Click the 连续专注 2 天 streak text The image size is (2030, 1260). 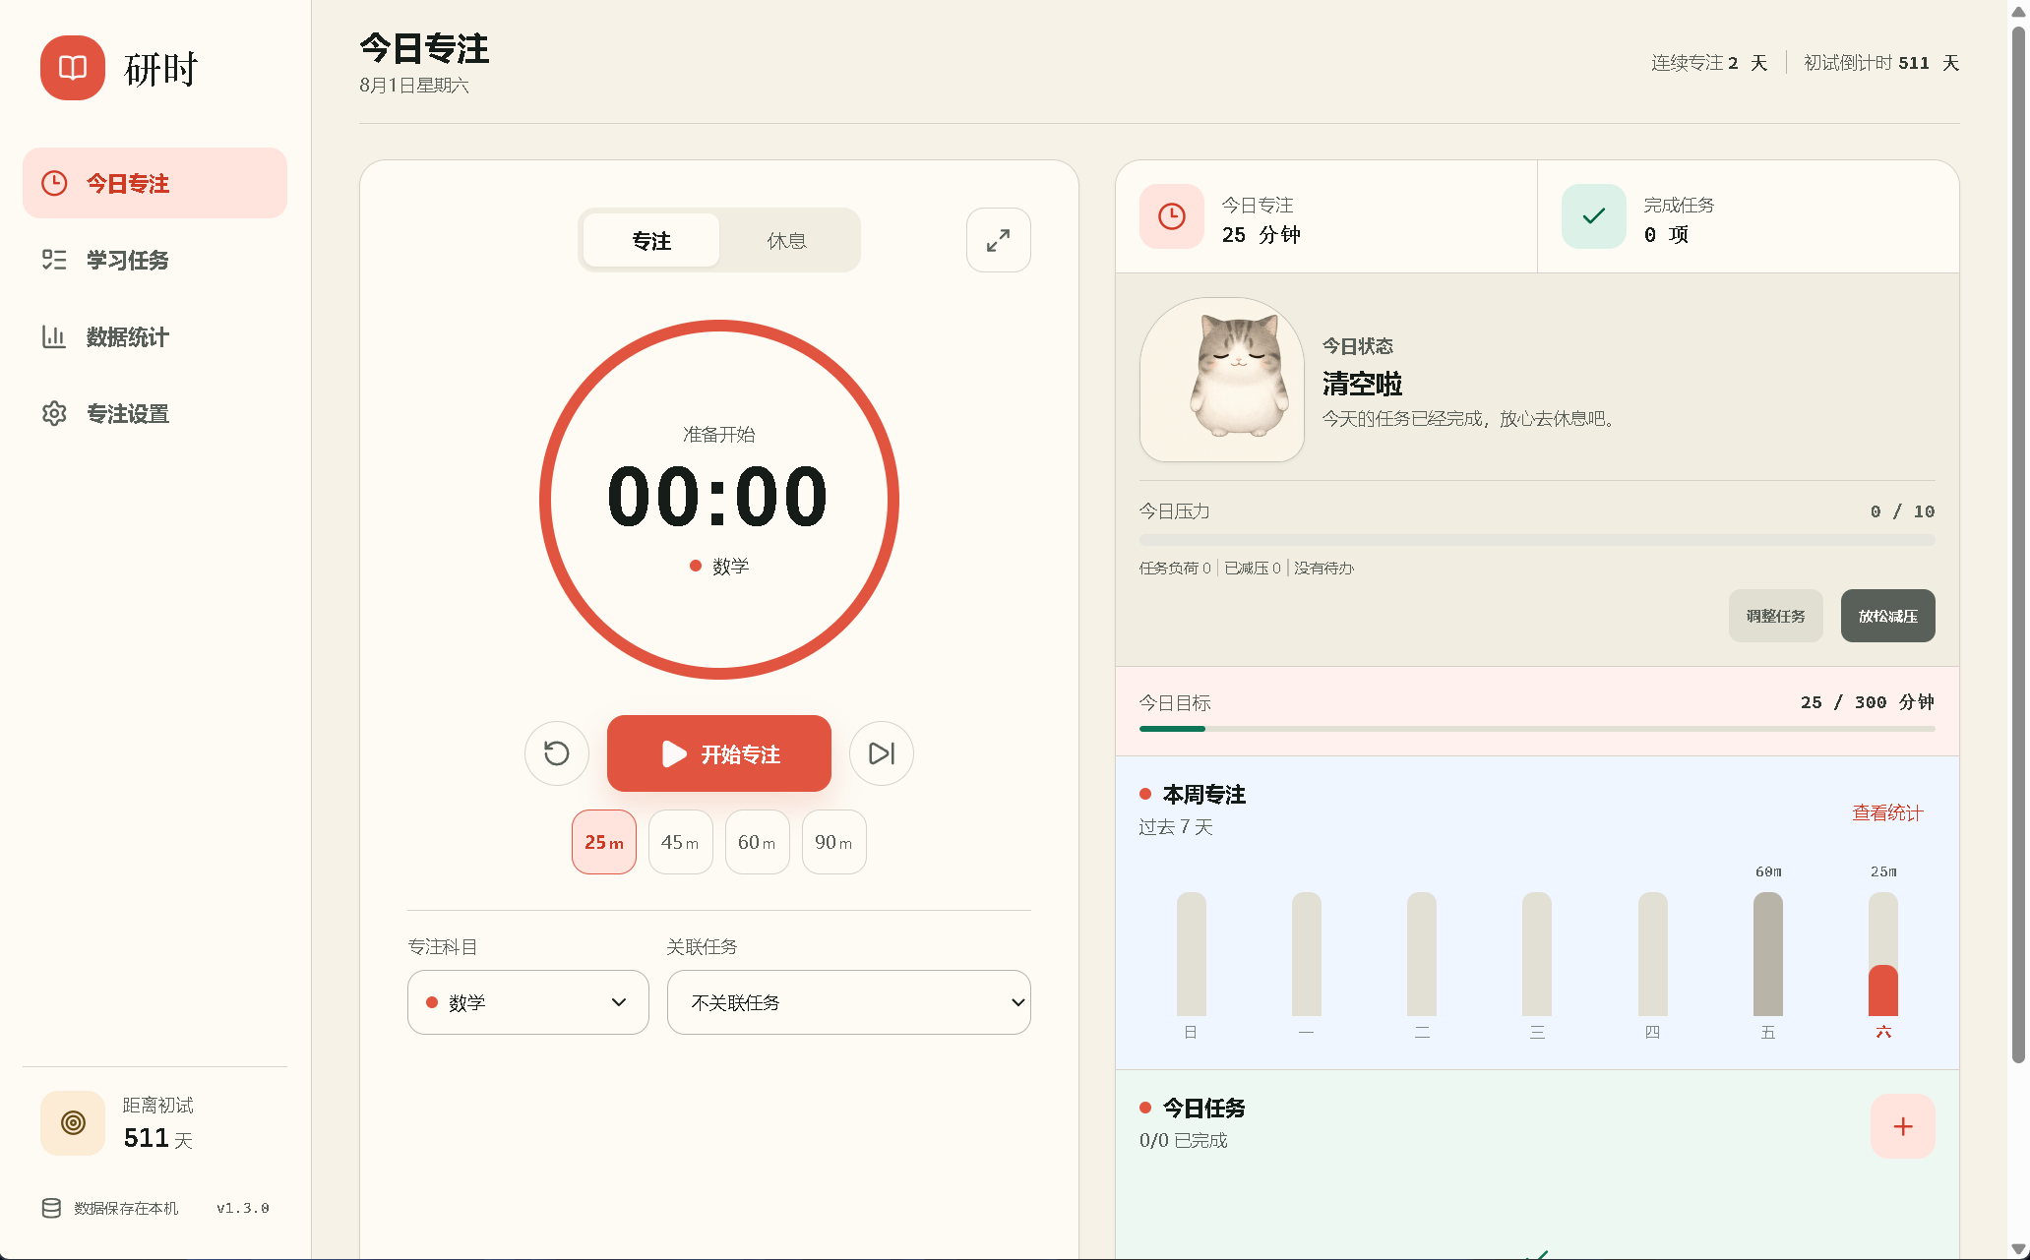click(x=1709, y=63)
